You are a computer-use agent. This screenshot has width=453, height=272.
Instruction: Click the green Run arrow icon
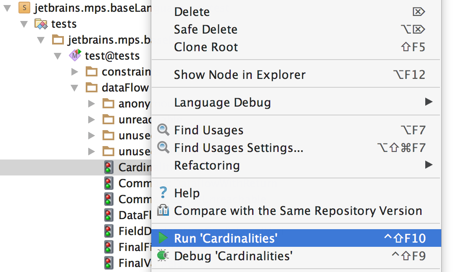tap(163, 238)
